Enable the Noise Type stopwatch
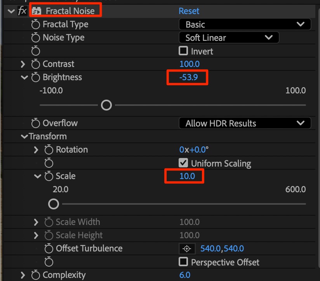320x281 pixels. click(36, 38)
